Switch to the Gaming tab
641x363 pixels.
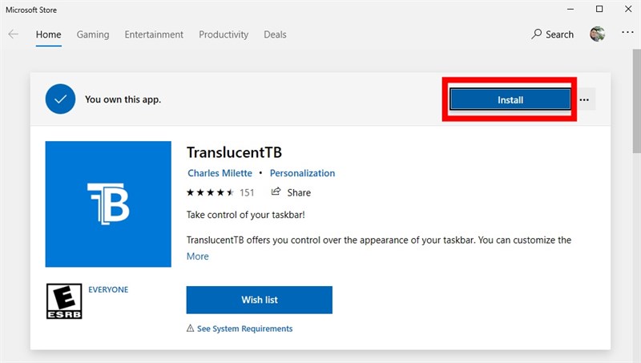(93, 34)
